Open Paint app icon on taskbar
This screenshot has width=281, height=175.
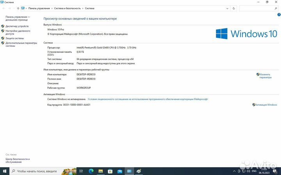[139, 171]
